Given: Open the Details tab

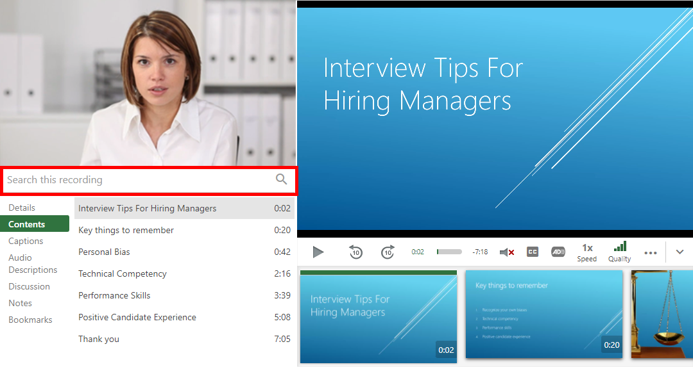Looking at the screenshot, I should (22, 208).
